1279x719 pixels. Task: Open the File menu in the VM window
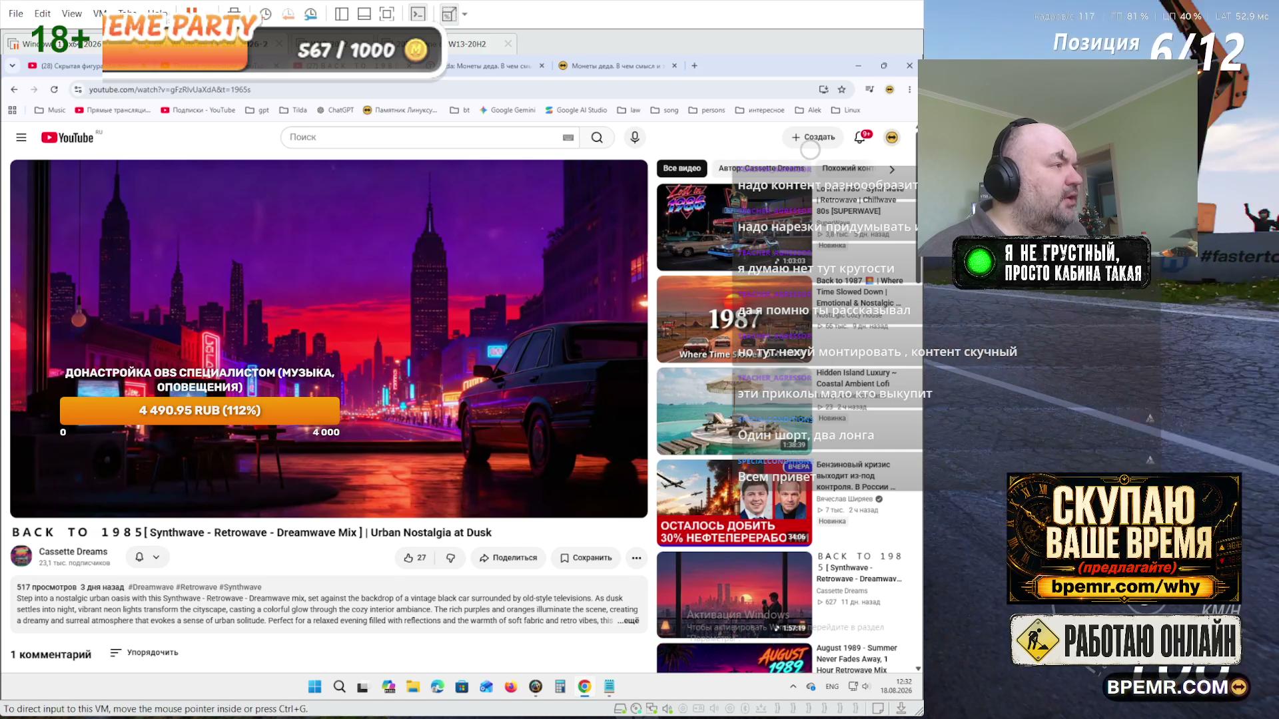[16, 13]
